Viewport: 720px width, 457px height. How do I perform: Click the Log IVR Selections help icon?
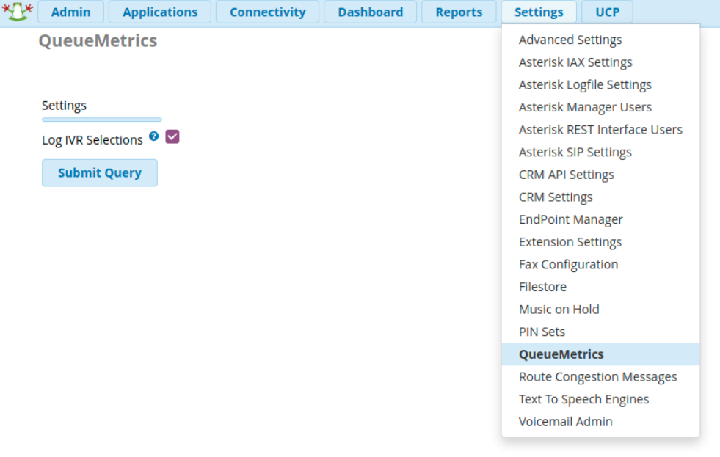(x=154, y=136)
